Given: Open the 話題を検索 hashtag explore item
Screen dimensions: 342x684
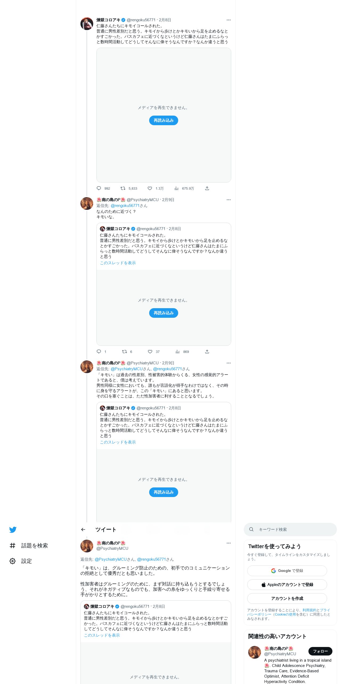Looking at the screenshot, I should pyautogui.click(x=29, y=545).
